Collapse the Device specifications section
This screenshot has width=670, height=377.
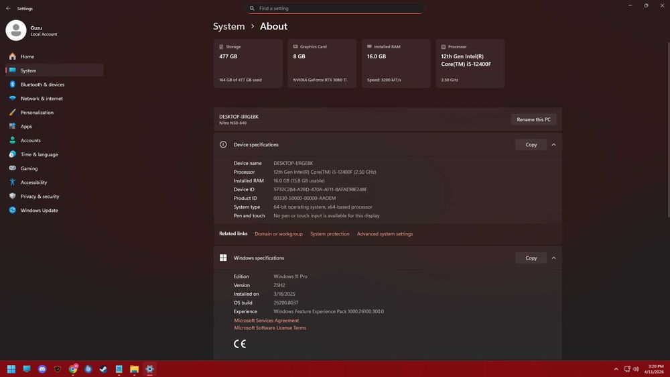(554, 145)
